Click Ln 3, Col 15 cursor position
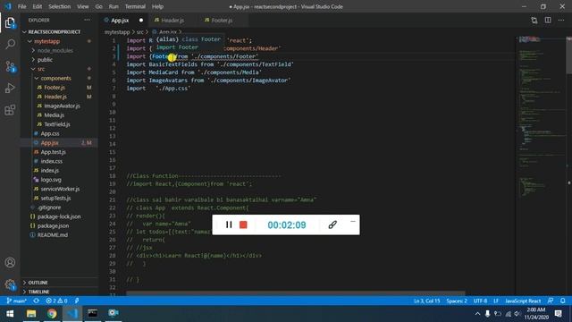The height and width of the screenshot is (322, 572). click(427, 301)
